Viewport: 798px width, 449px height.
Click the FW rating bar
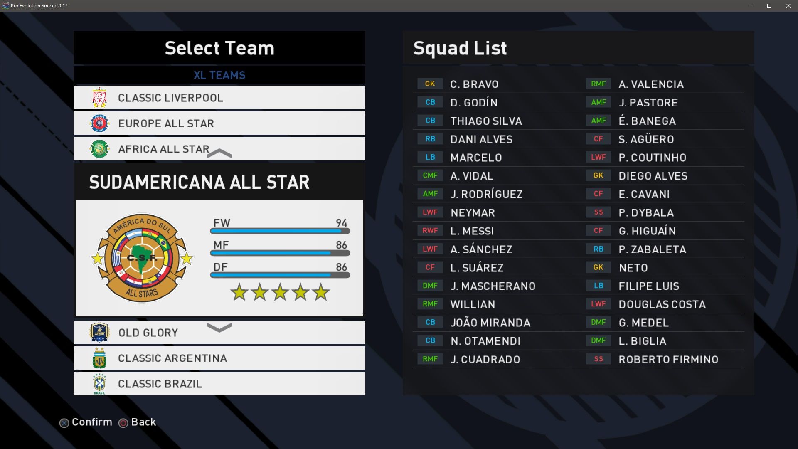280,231
